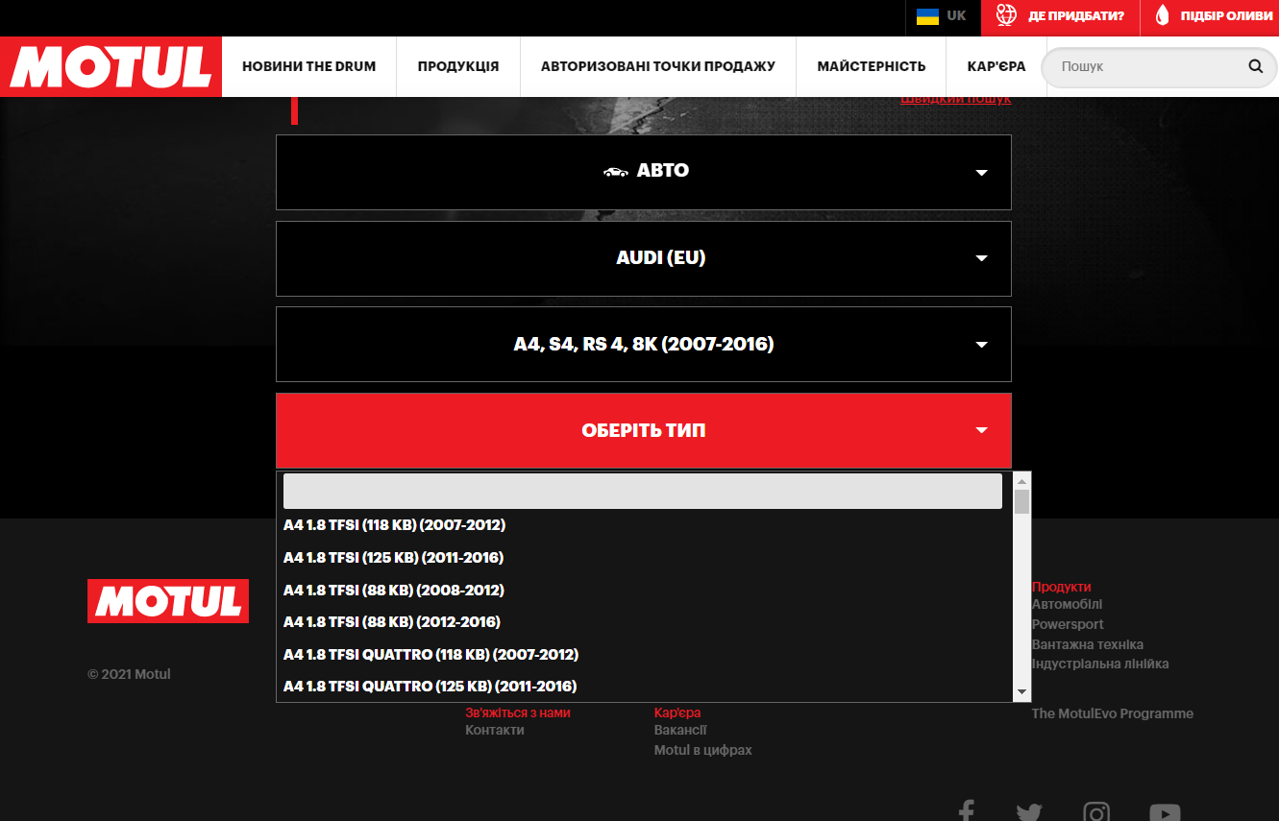Click the globe icon for where to buy
Screen dimensions: 1279x821
1006,15
